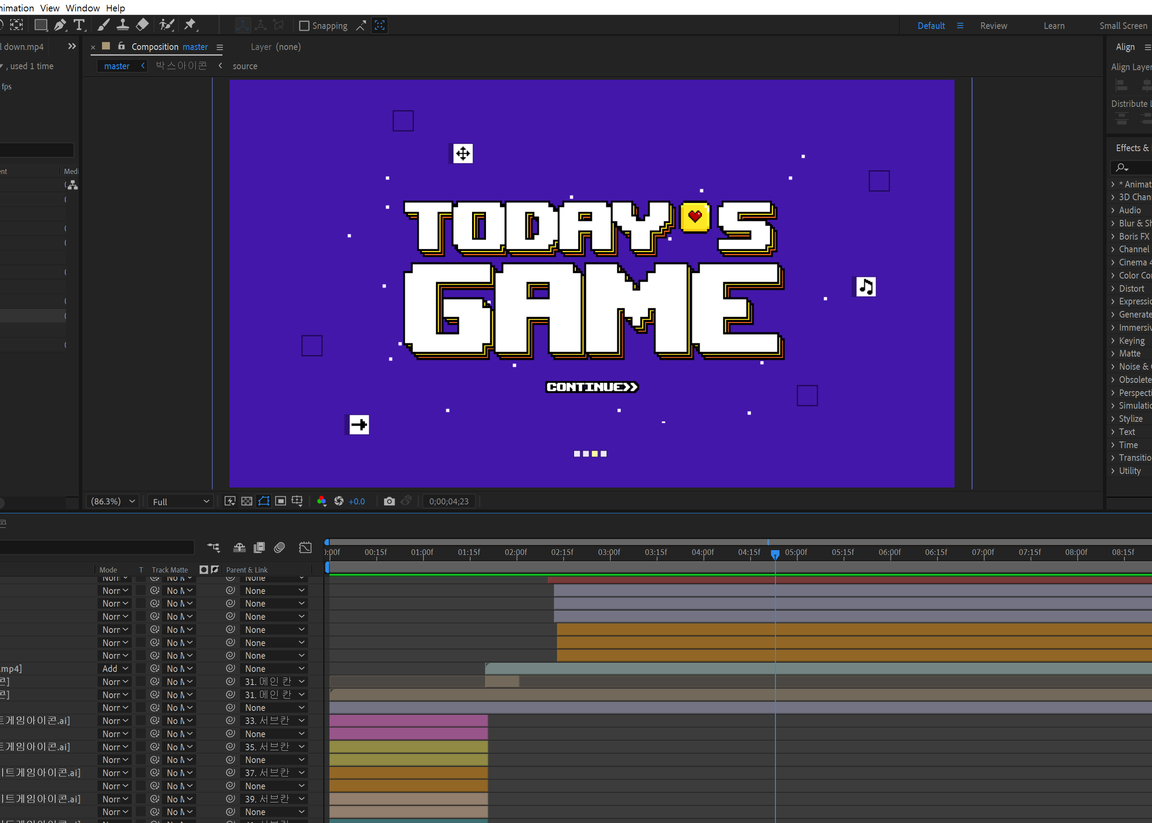Switch to the Review workspace

click(993, 26)
